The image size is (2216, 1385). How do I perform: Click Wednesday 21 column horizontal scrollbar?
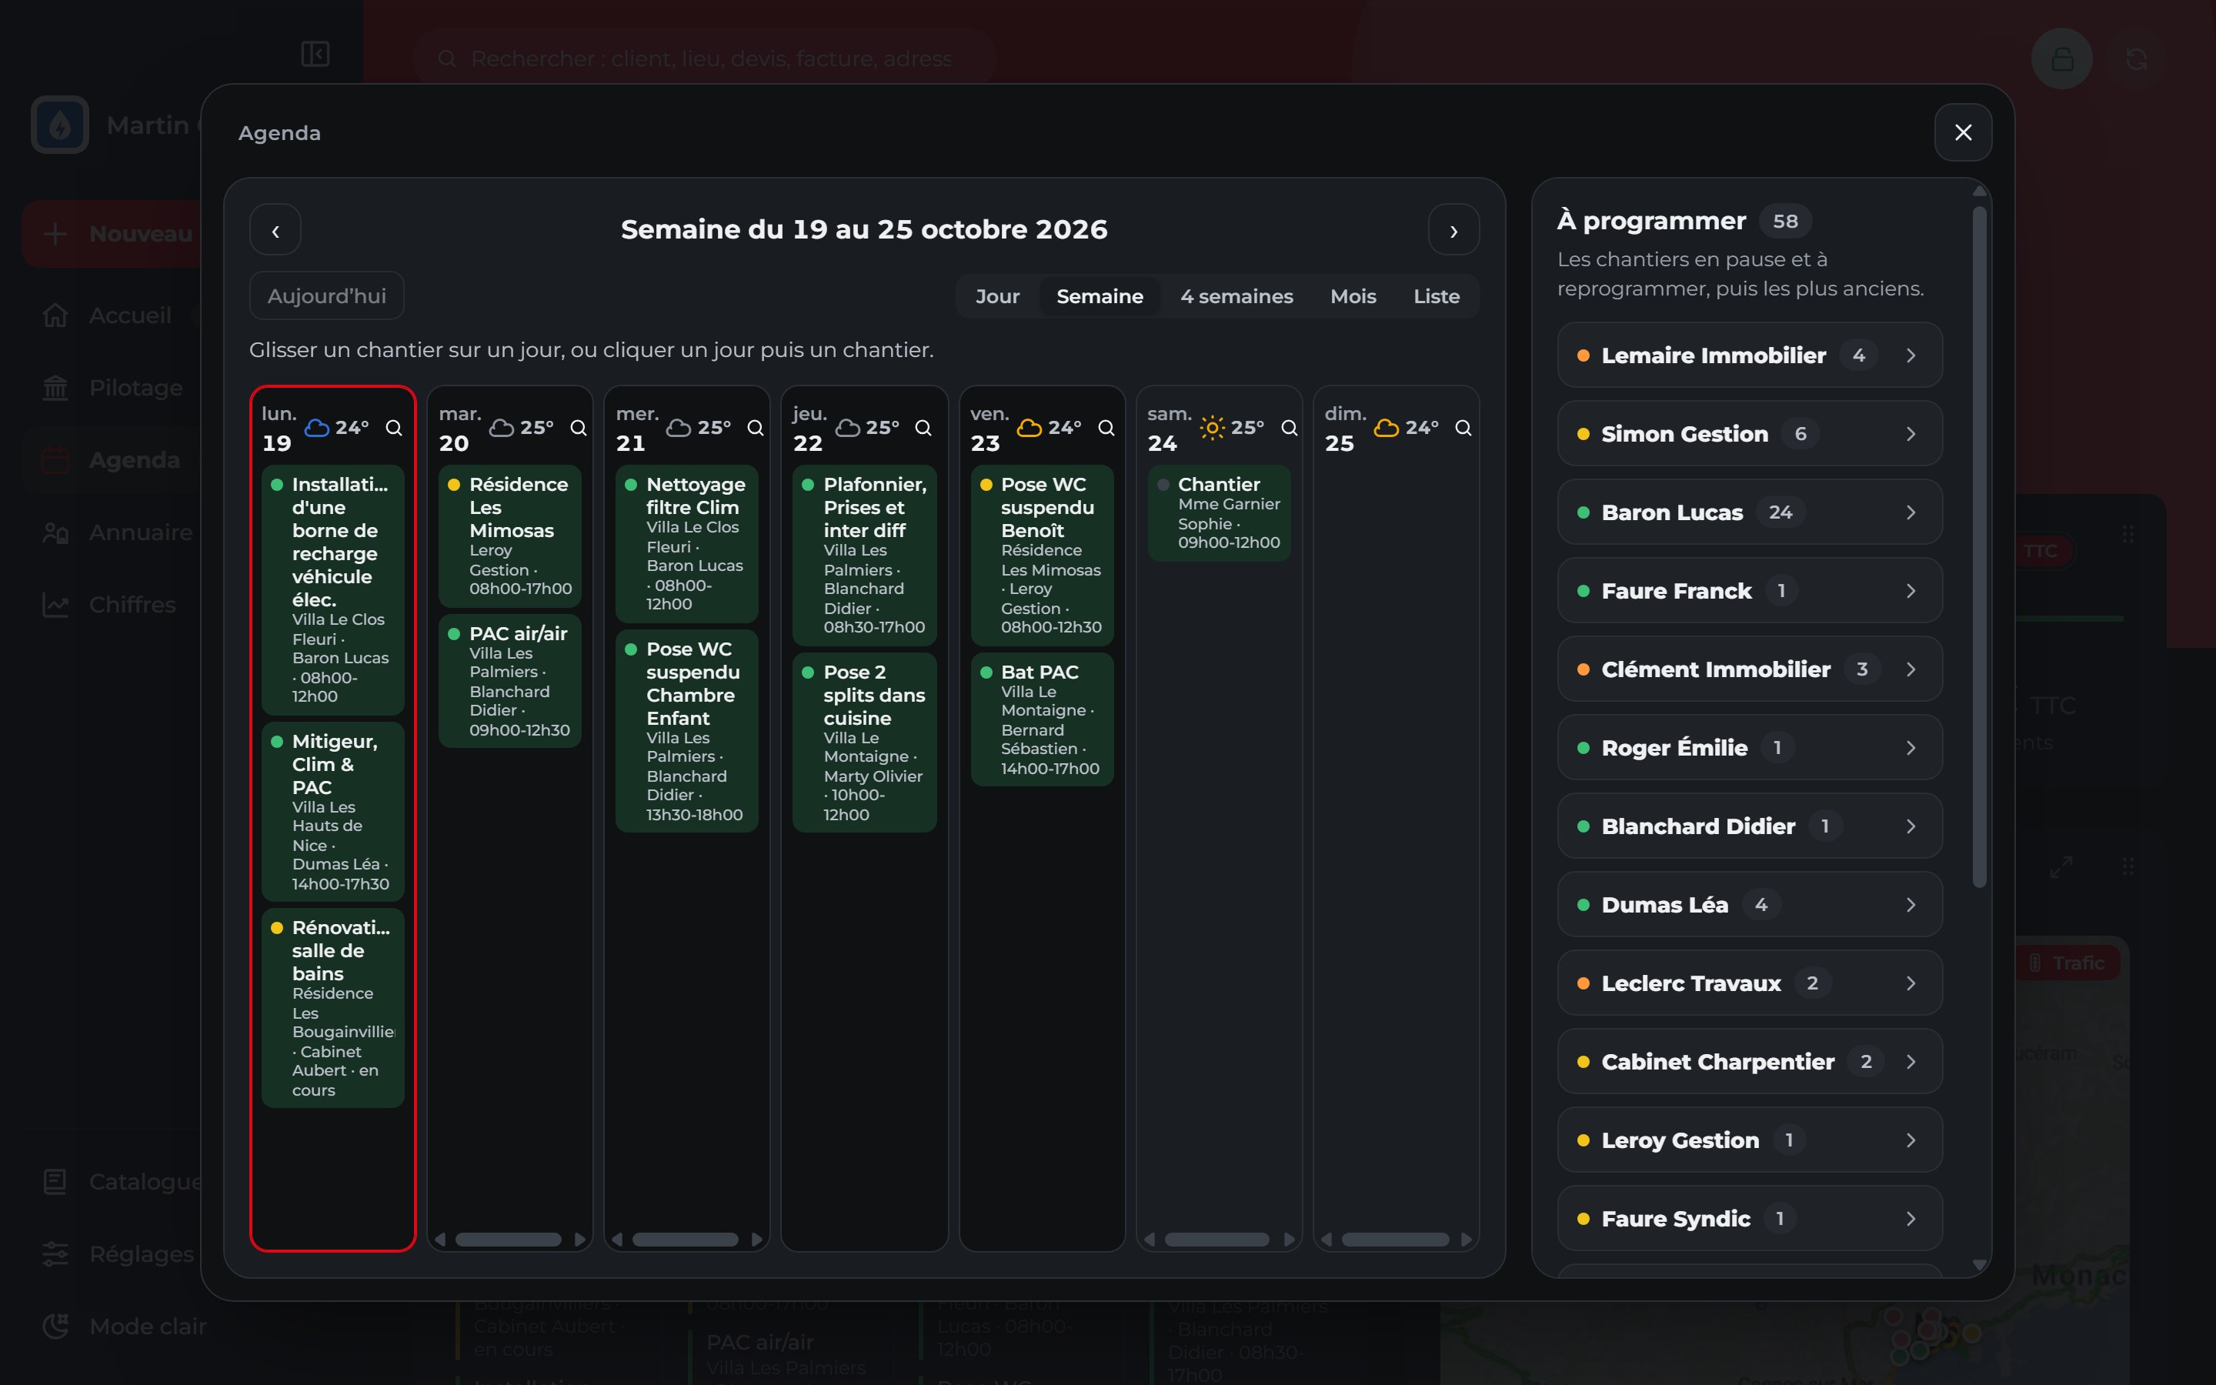pos(685,1240)
